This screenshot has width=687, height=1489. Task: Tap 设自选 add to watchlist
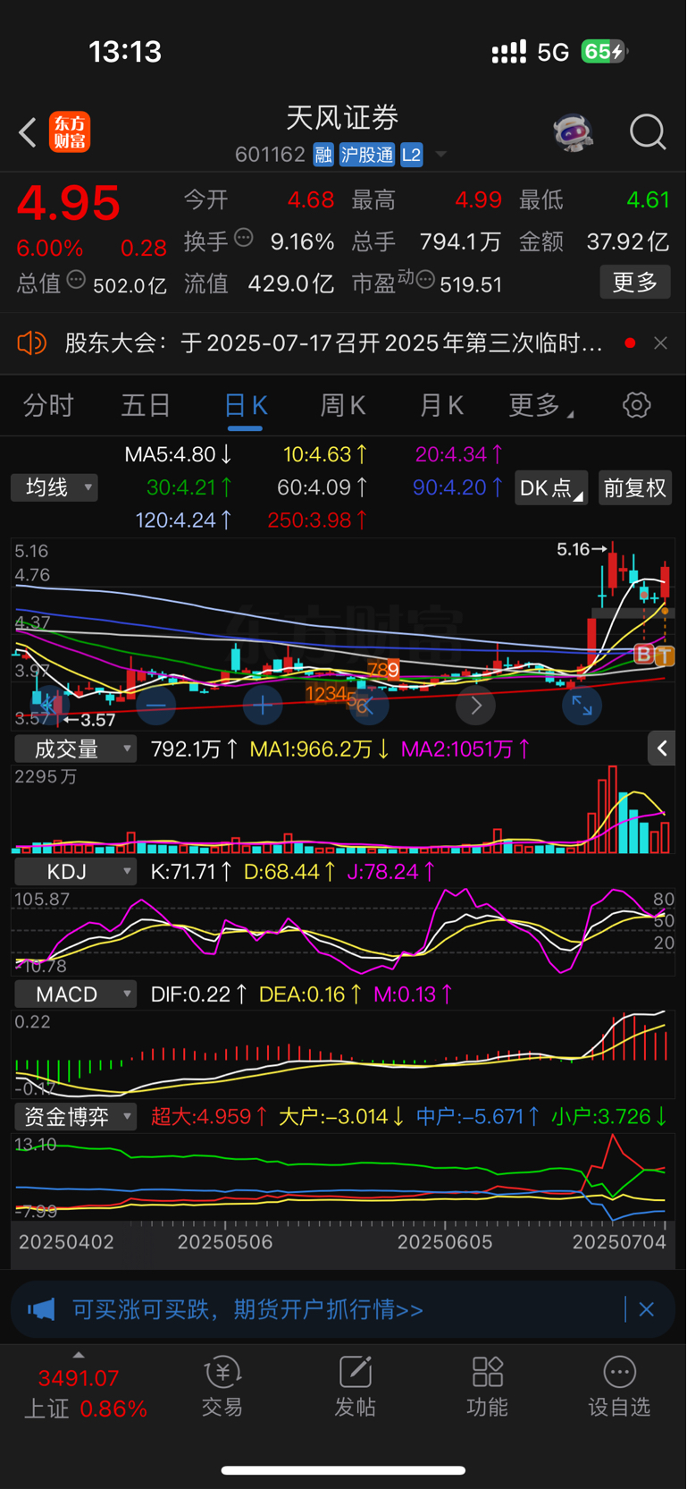coord(619,1386)
